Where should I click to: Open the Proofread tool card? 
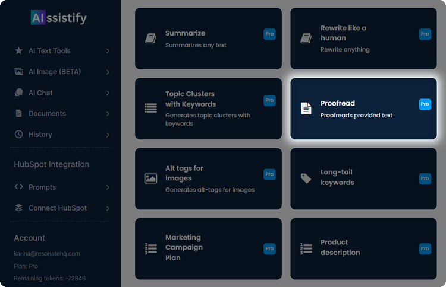pos(363,109)
